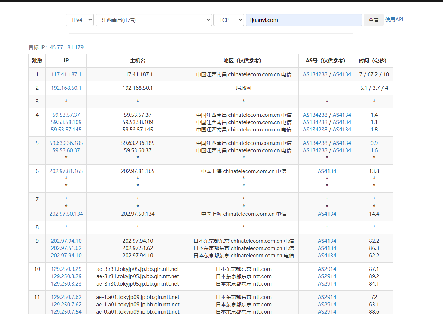Open the hop 1 IP 117.41.187.1 link
The width and height of the screenshot is (443, 314).
point(66,74)
